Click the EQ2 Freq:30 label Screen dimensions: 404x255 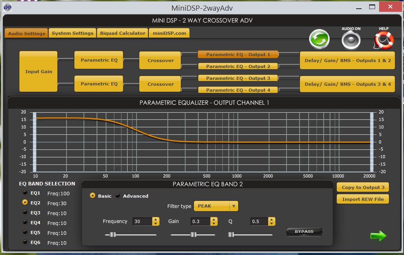pos(57,203)
